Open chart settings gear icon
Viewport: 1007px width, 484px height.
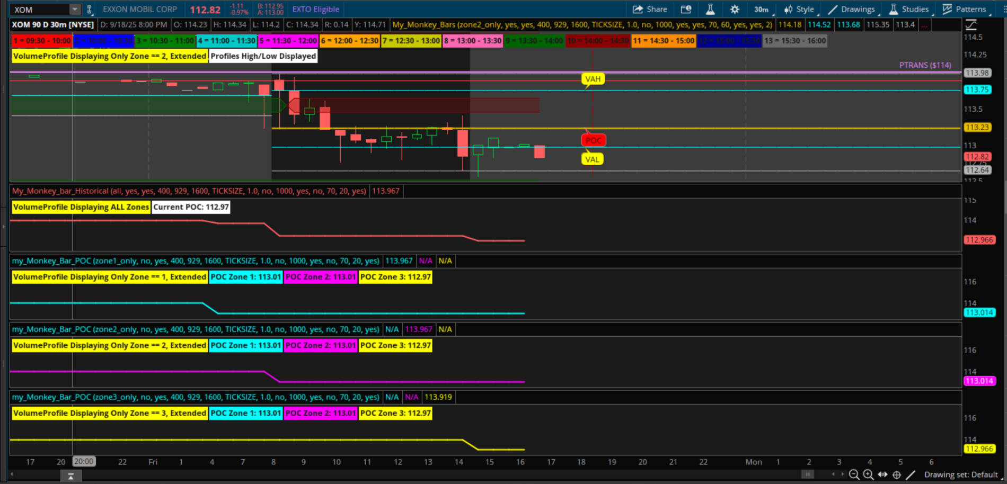pos(735,9)
